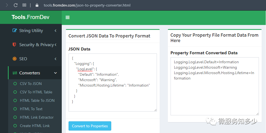This screenshot has width=266, height=133.
Task: Click the Tools.FromDev logo link
Action: point(30,17)
